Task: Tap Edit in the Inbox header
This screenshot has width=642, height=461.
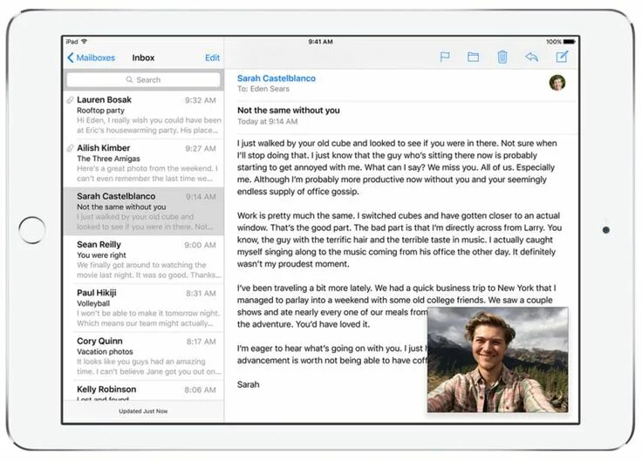Action: pos(212,58)
